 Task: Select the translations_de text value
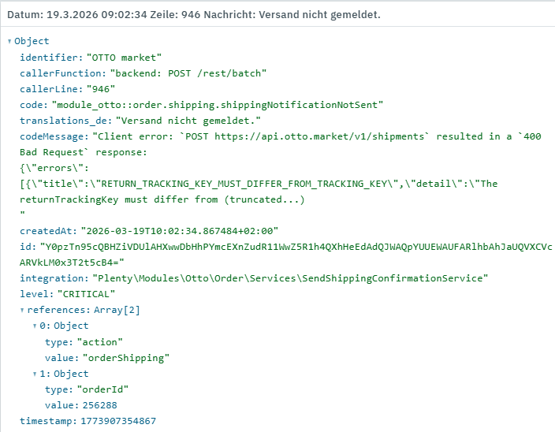coord(188,120)
